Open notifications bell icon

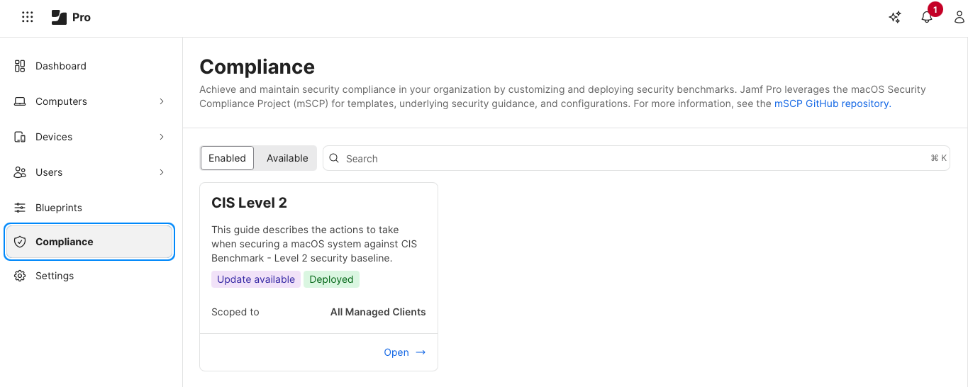tap(927, 17)
